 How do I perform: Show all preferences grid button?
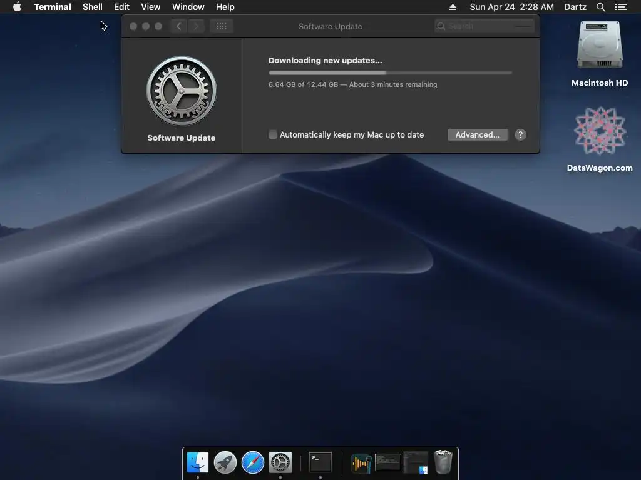pos(222,26)
